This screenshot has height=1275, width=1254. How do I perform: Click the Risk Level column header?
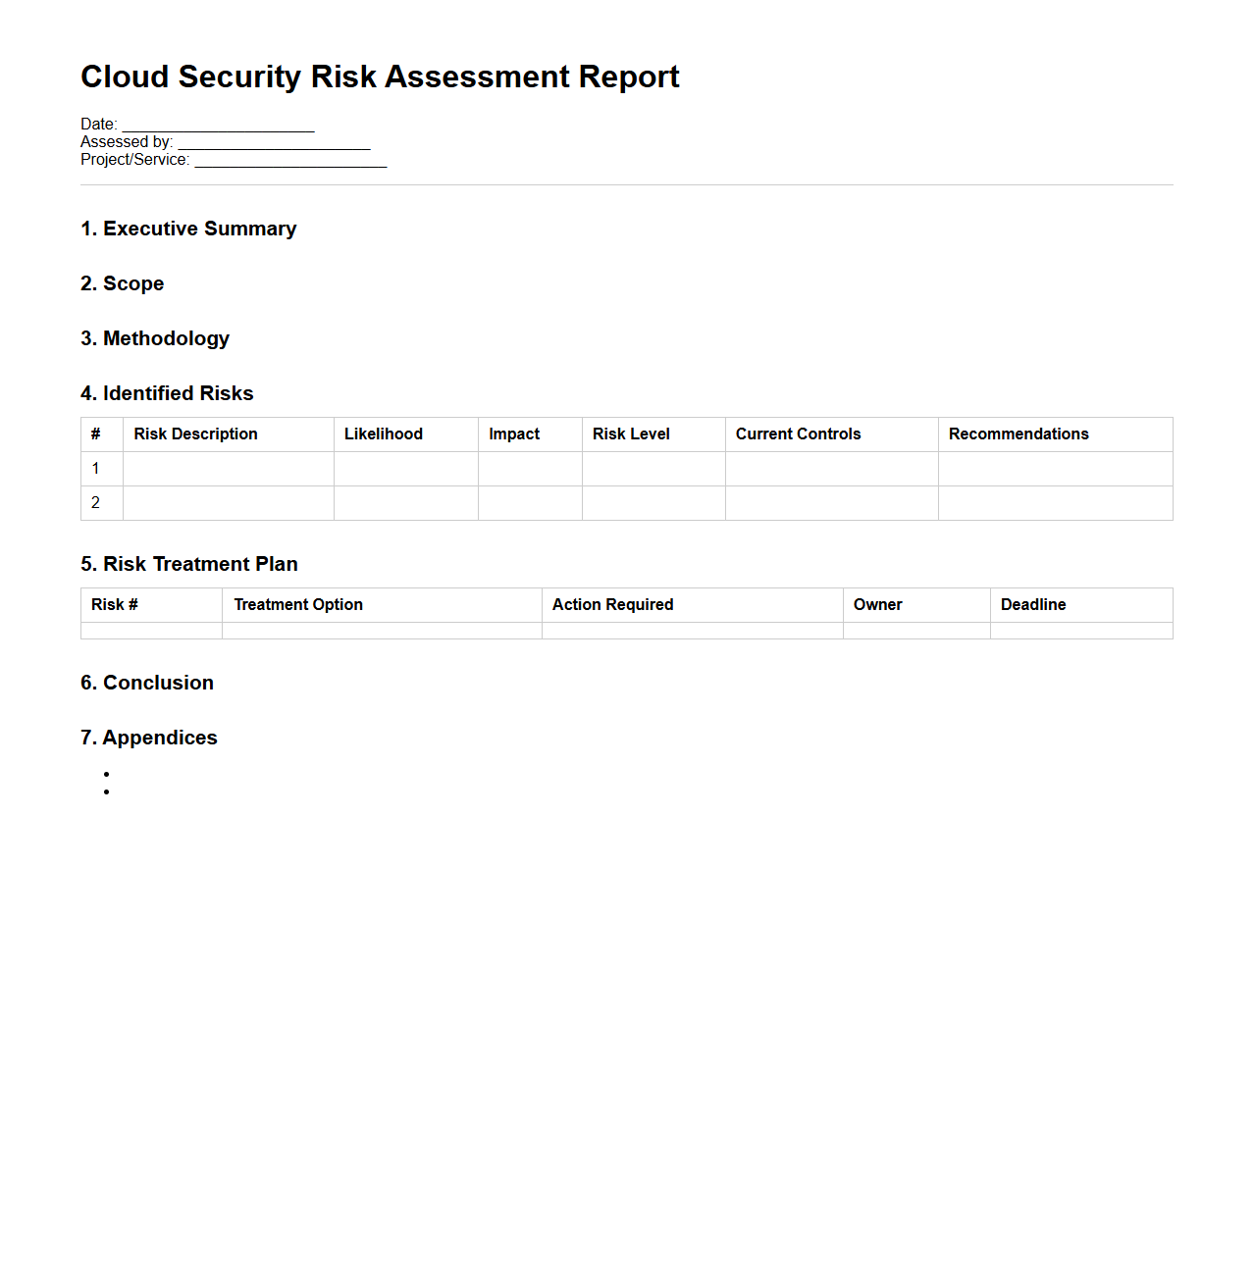click(x=631, y=433)
